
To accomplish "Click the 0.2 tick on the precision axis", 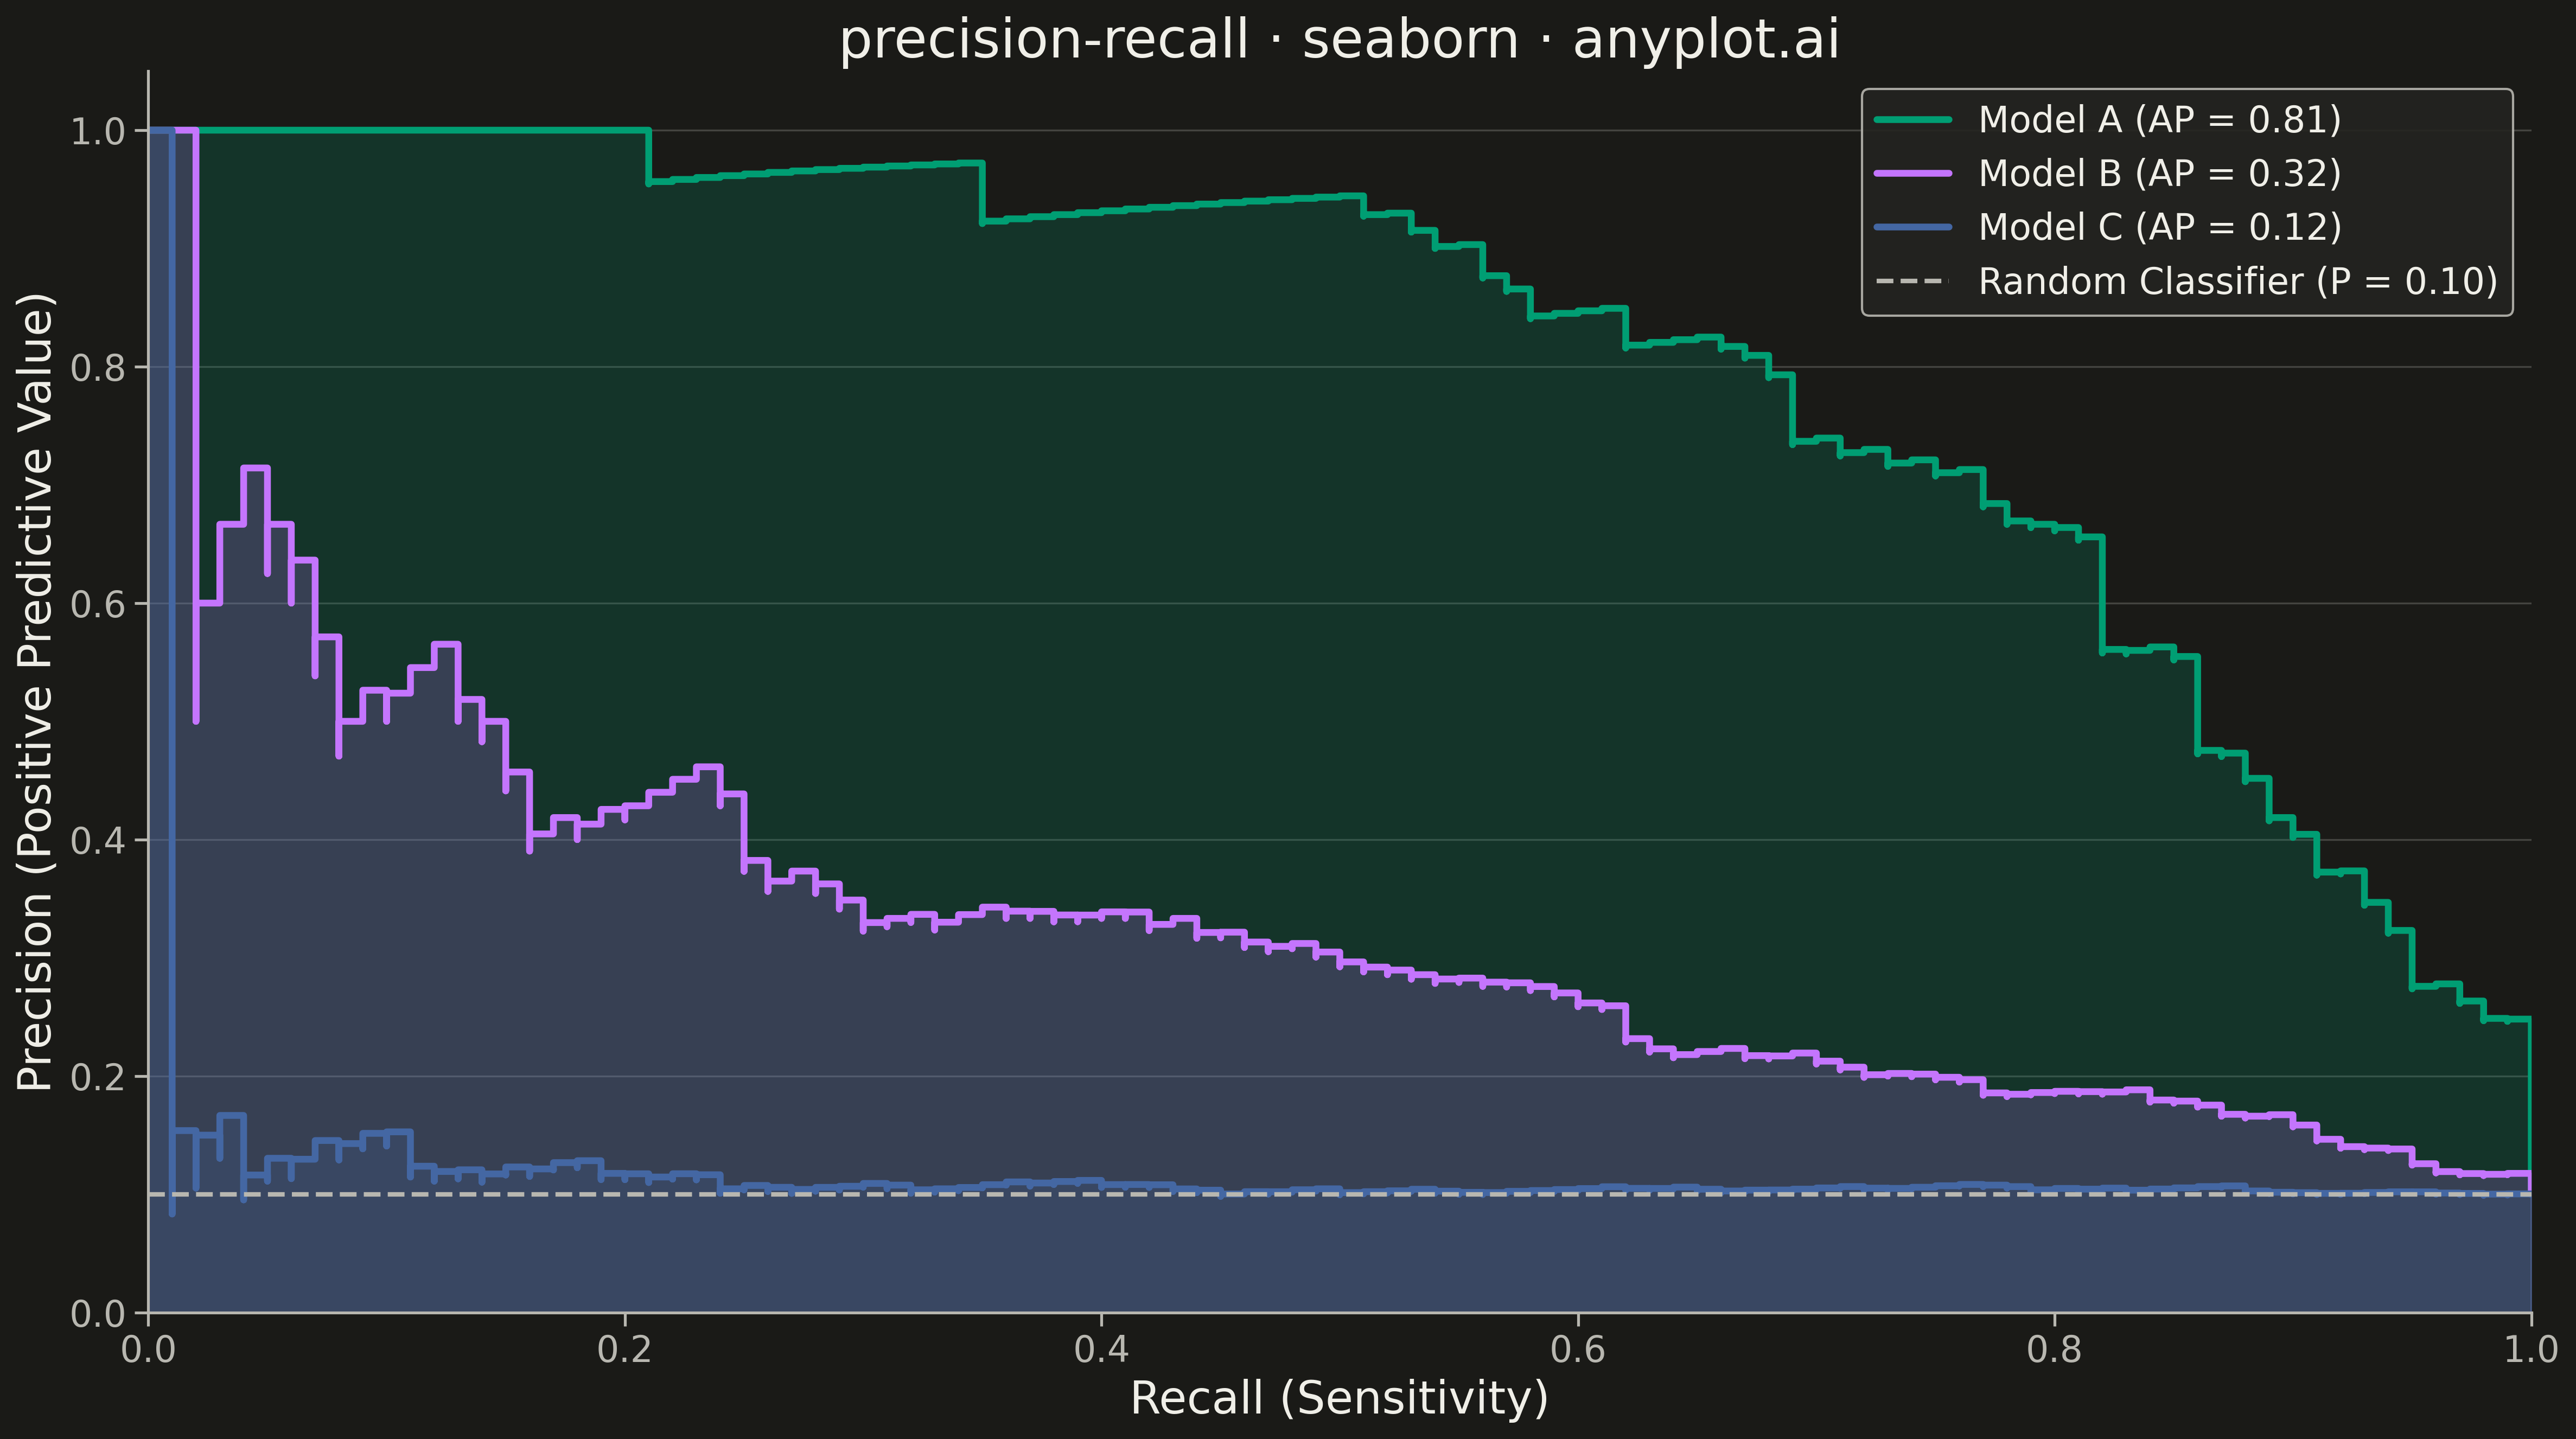I will coord(98,1077).
